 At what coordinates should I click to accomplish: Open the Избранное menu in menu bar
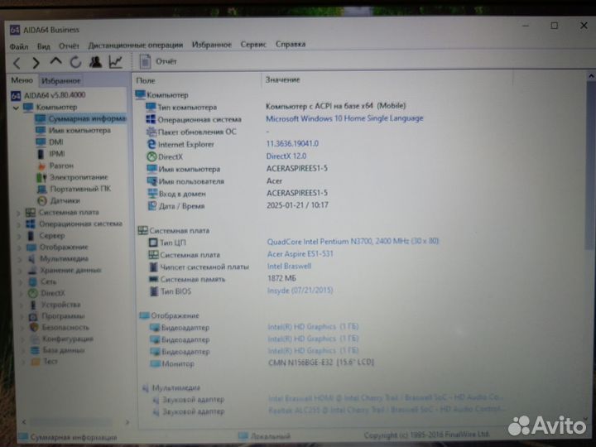coord(212,45)
